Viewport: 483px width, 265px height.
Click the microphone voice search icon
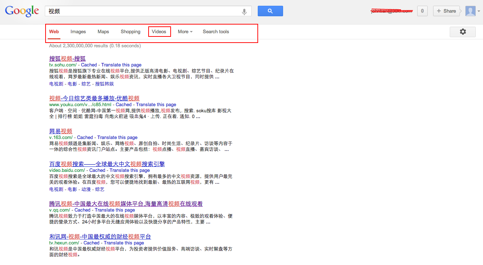(244, 12)
